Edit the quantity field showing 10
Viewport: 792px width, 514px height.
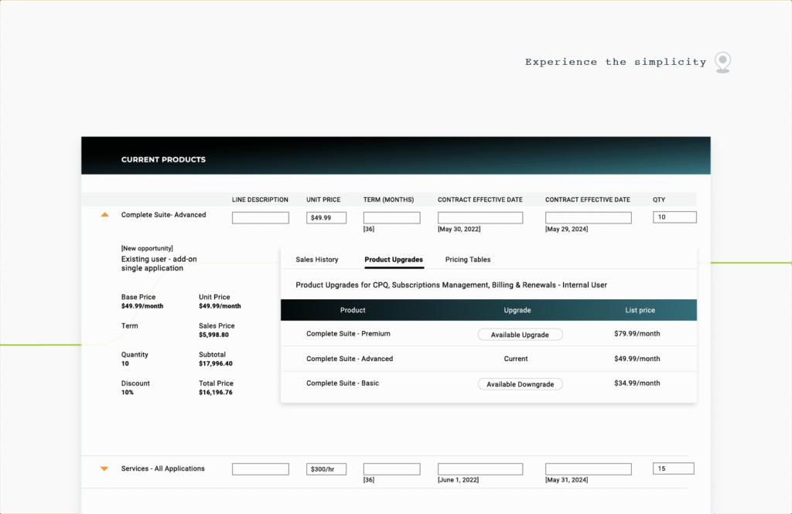point(674,218)
